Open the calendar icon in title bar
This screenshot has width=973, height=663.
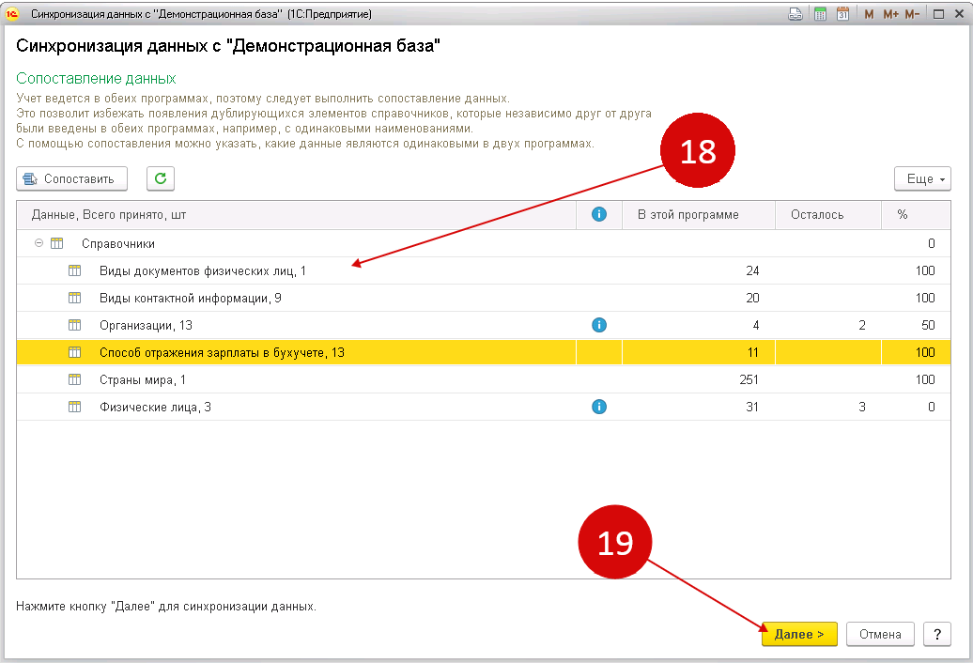pos(842,14)
